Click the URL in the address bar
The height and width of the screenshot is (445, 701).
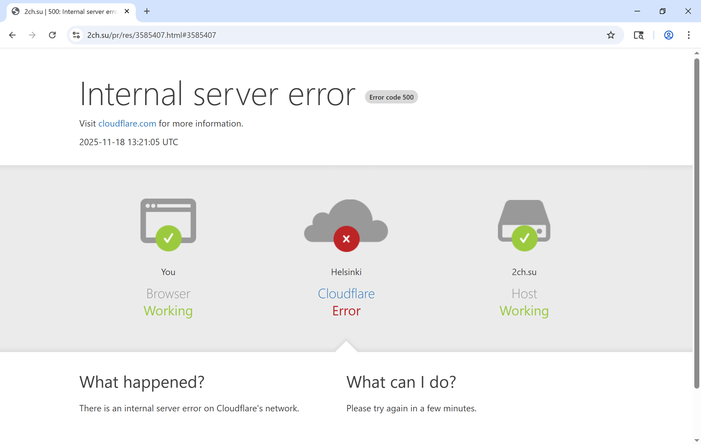tap(151, 35)
